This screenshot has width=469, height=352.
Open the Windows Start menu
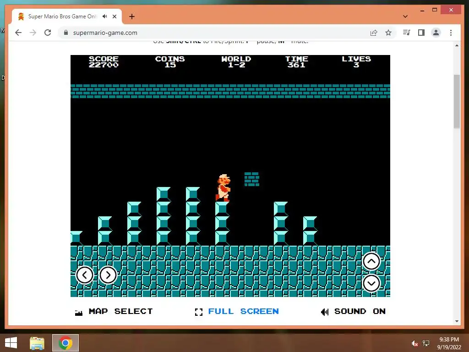pyautogui.click(x=11, y=343)
